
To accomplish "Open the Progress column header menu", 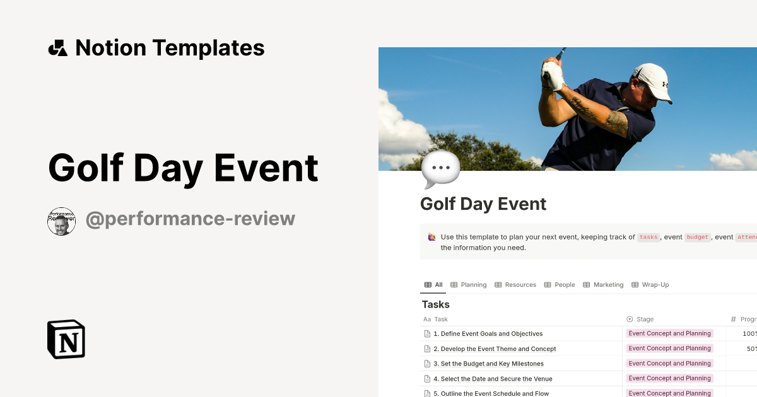I will point(748,319).
